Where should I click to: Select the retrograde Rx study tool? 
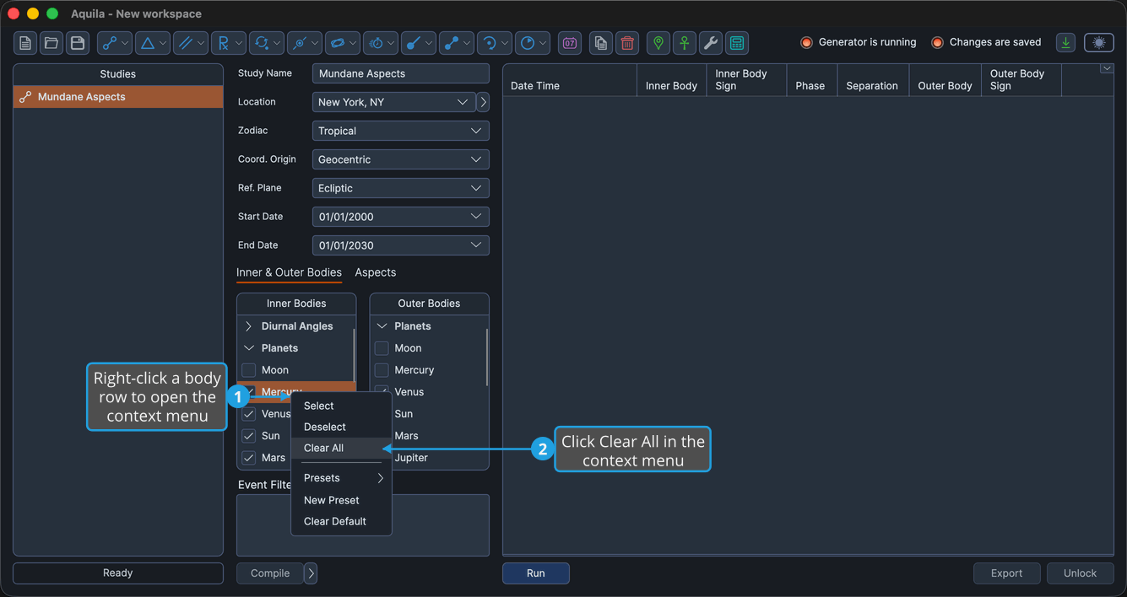pyautogui.click(x=229, y=43)
